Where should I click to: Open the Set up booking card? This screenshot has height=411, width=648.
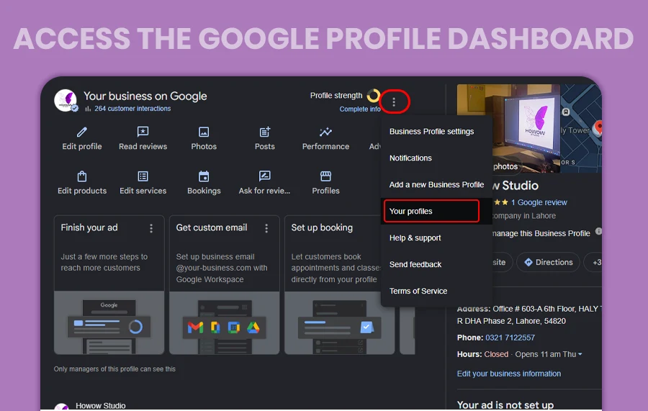point(339,284)
